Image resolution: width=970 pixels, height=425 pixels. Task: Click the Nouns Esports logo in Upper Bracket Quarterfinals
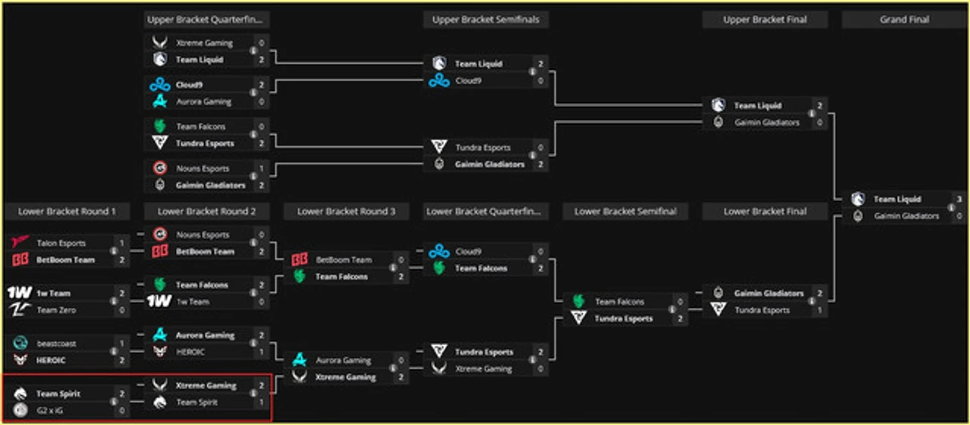(x=159, y=168)
